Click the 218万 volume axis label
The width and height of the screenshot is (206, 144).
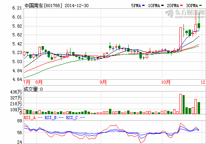coord(16,104)
